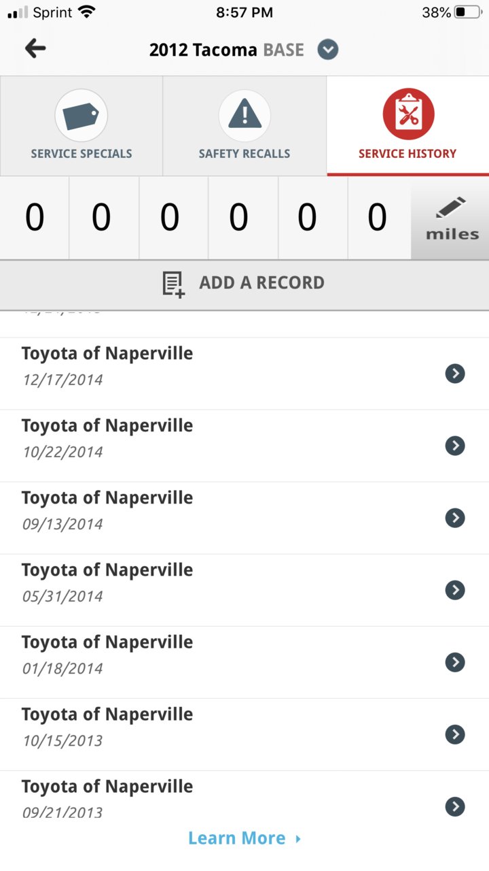Open chevron for the 09/13/2014 service record
The height and width of the screenshot is (871, 489).
click(x=455, y=518)
